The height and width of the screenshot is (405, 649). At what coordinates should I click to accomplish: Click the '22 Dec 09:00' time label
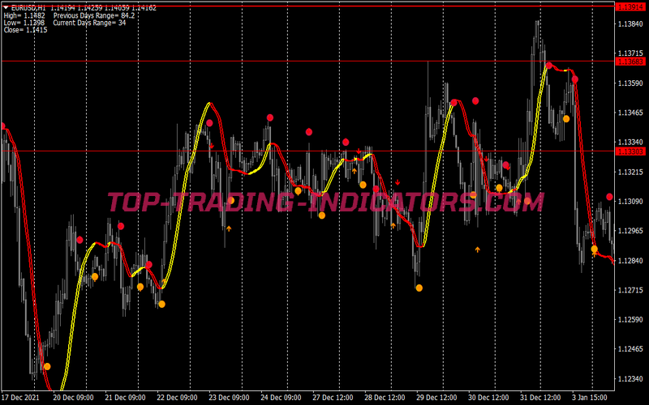click(177, 398)
